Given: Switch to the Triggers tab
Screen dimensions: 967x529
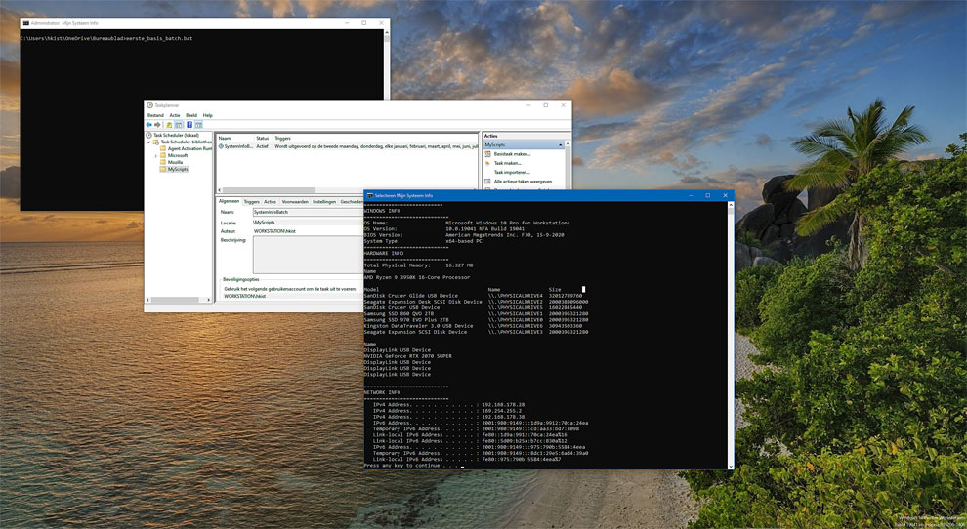Looking at the screenshot, I should [x=252, y=202].
